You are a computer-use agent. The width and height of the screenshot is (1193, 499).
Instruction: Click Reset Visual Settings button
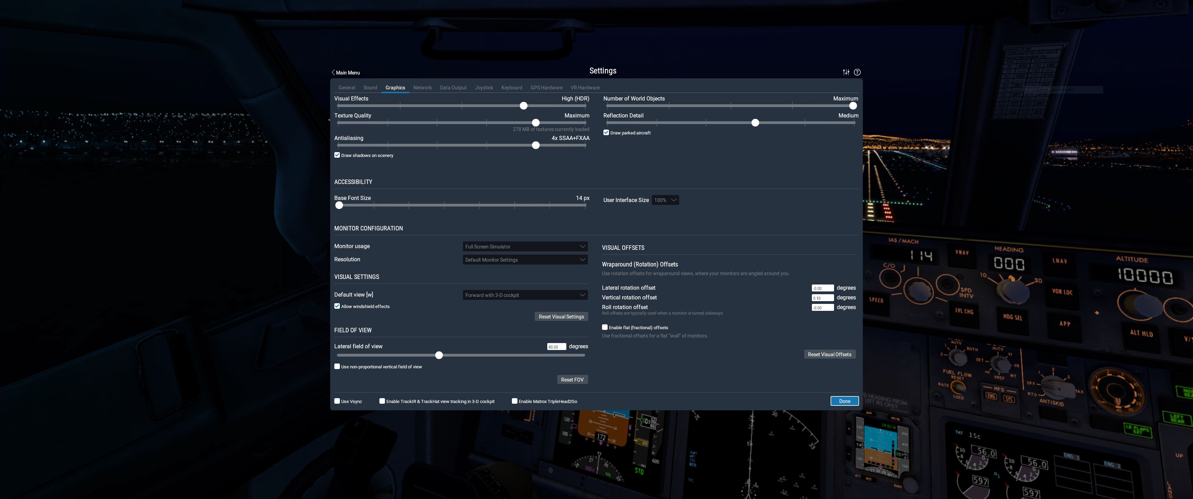561,317
